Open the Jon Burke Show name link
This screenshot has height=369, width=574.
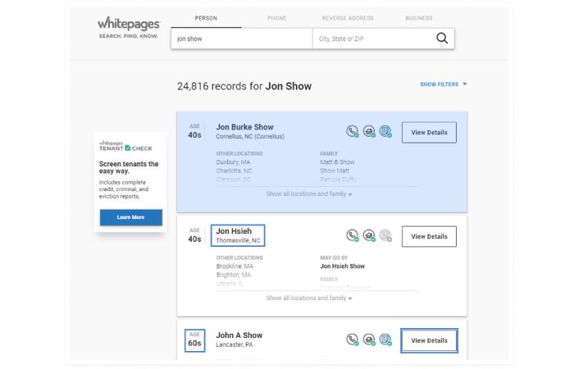[x=244, y=127]
